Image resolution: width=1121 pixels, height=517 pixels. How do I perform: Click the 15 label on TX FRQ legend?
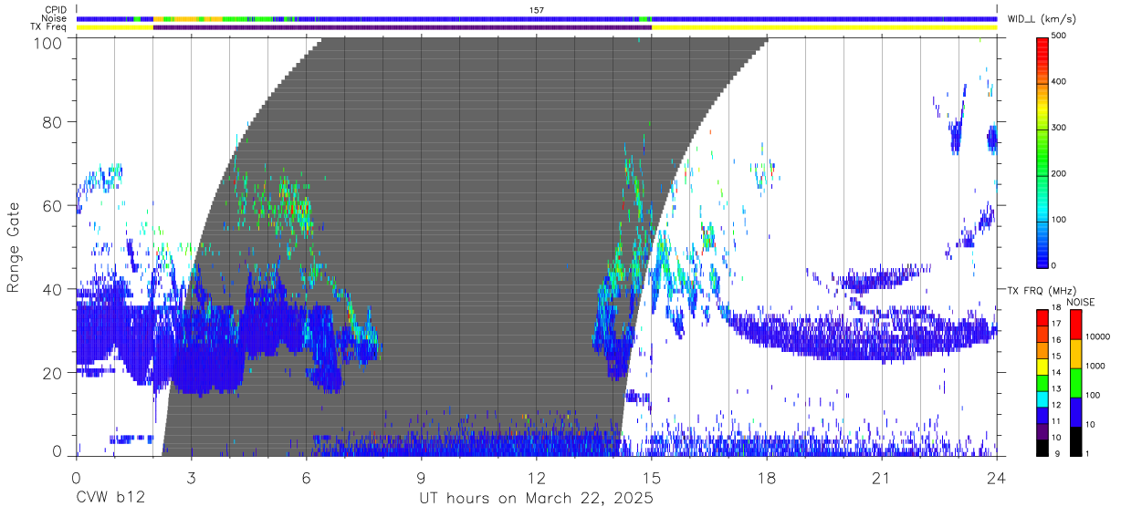tap(1055, 356)
